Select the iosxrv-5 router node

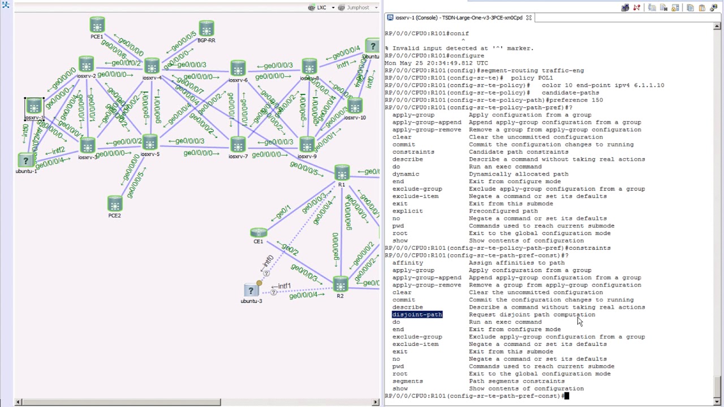click(x=150, y=142)
